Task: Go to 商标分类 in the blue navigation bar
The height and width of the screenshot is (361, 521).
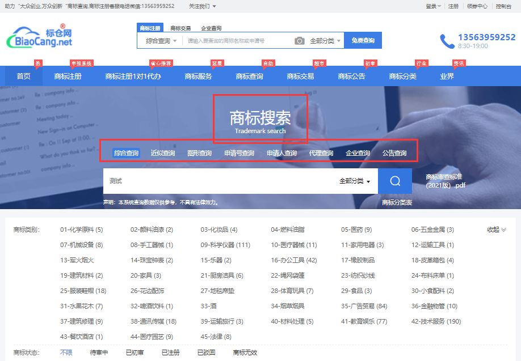Action: (x=402, y=77)
